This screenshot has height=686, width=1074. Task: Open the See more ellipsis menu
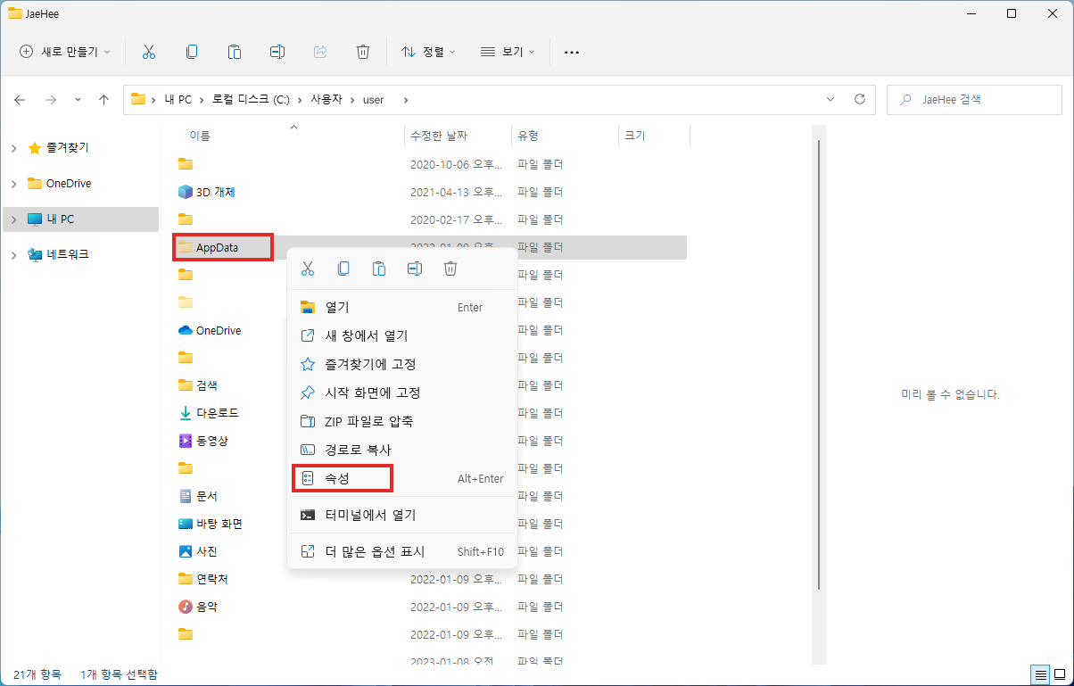coord(572,52)
